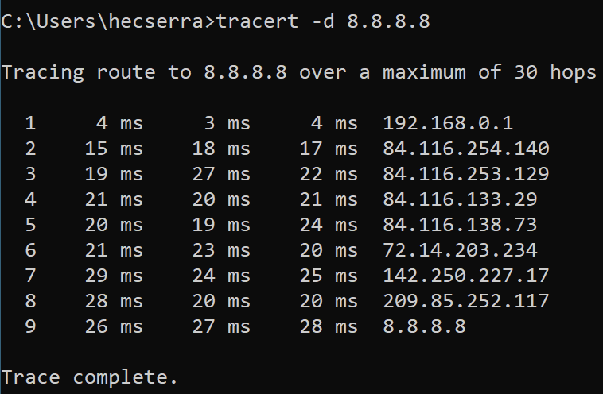603x394 pixels.
Task: Click the IP address 84.116.138.73
Action: [460, 225]
